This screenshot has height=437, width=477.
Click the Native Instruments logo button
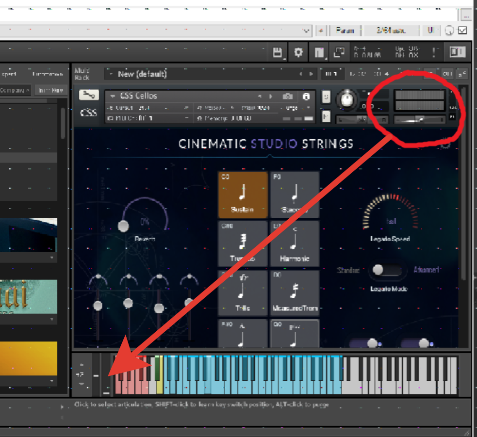pyautogui.click(x=457, y=52)
